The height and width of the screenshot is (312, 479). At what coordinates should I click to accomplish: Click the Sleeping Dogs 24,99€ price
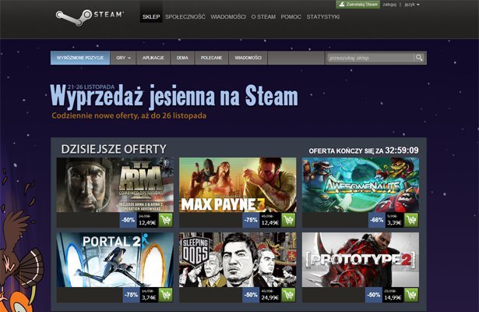point(270,298)
